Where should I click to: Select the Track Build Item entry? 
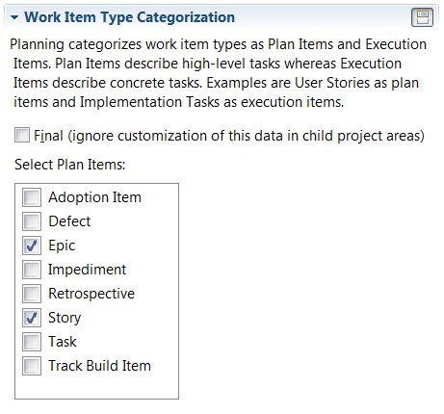click(x=99, y=366)
